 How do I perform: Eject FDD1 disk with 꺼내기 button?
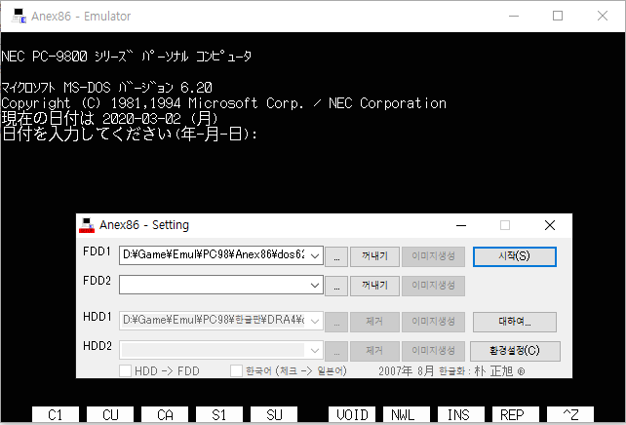(374, 256)
